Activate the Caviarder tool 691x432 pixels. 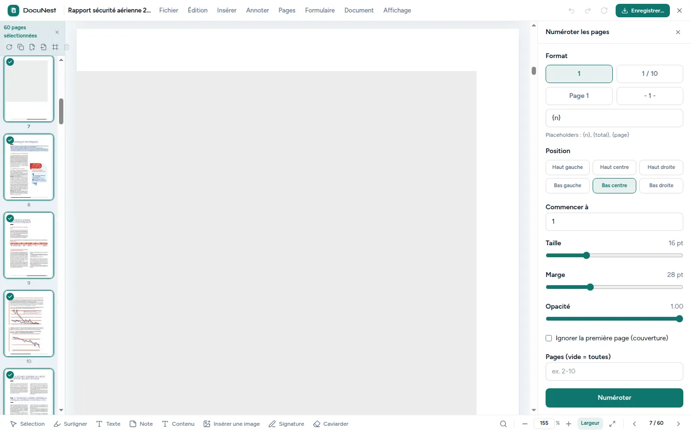pyautogui.click(x=331, y=424)
